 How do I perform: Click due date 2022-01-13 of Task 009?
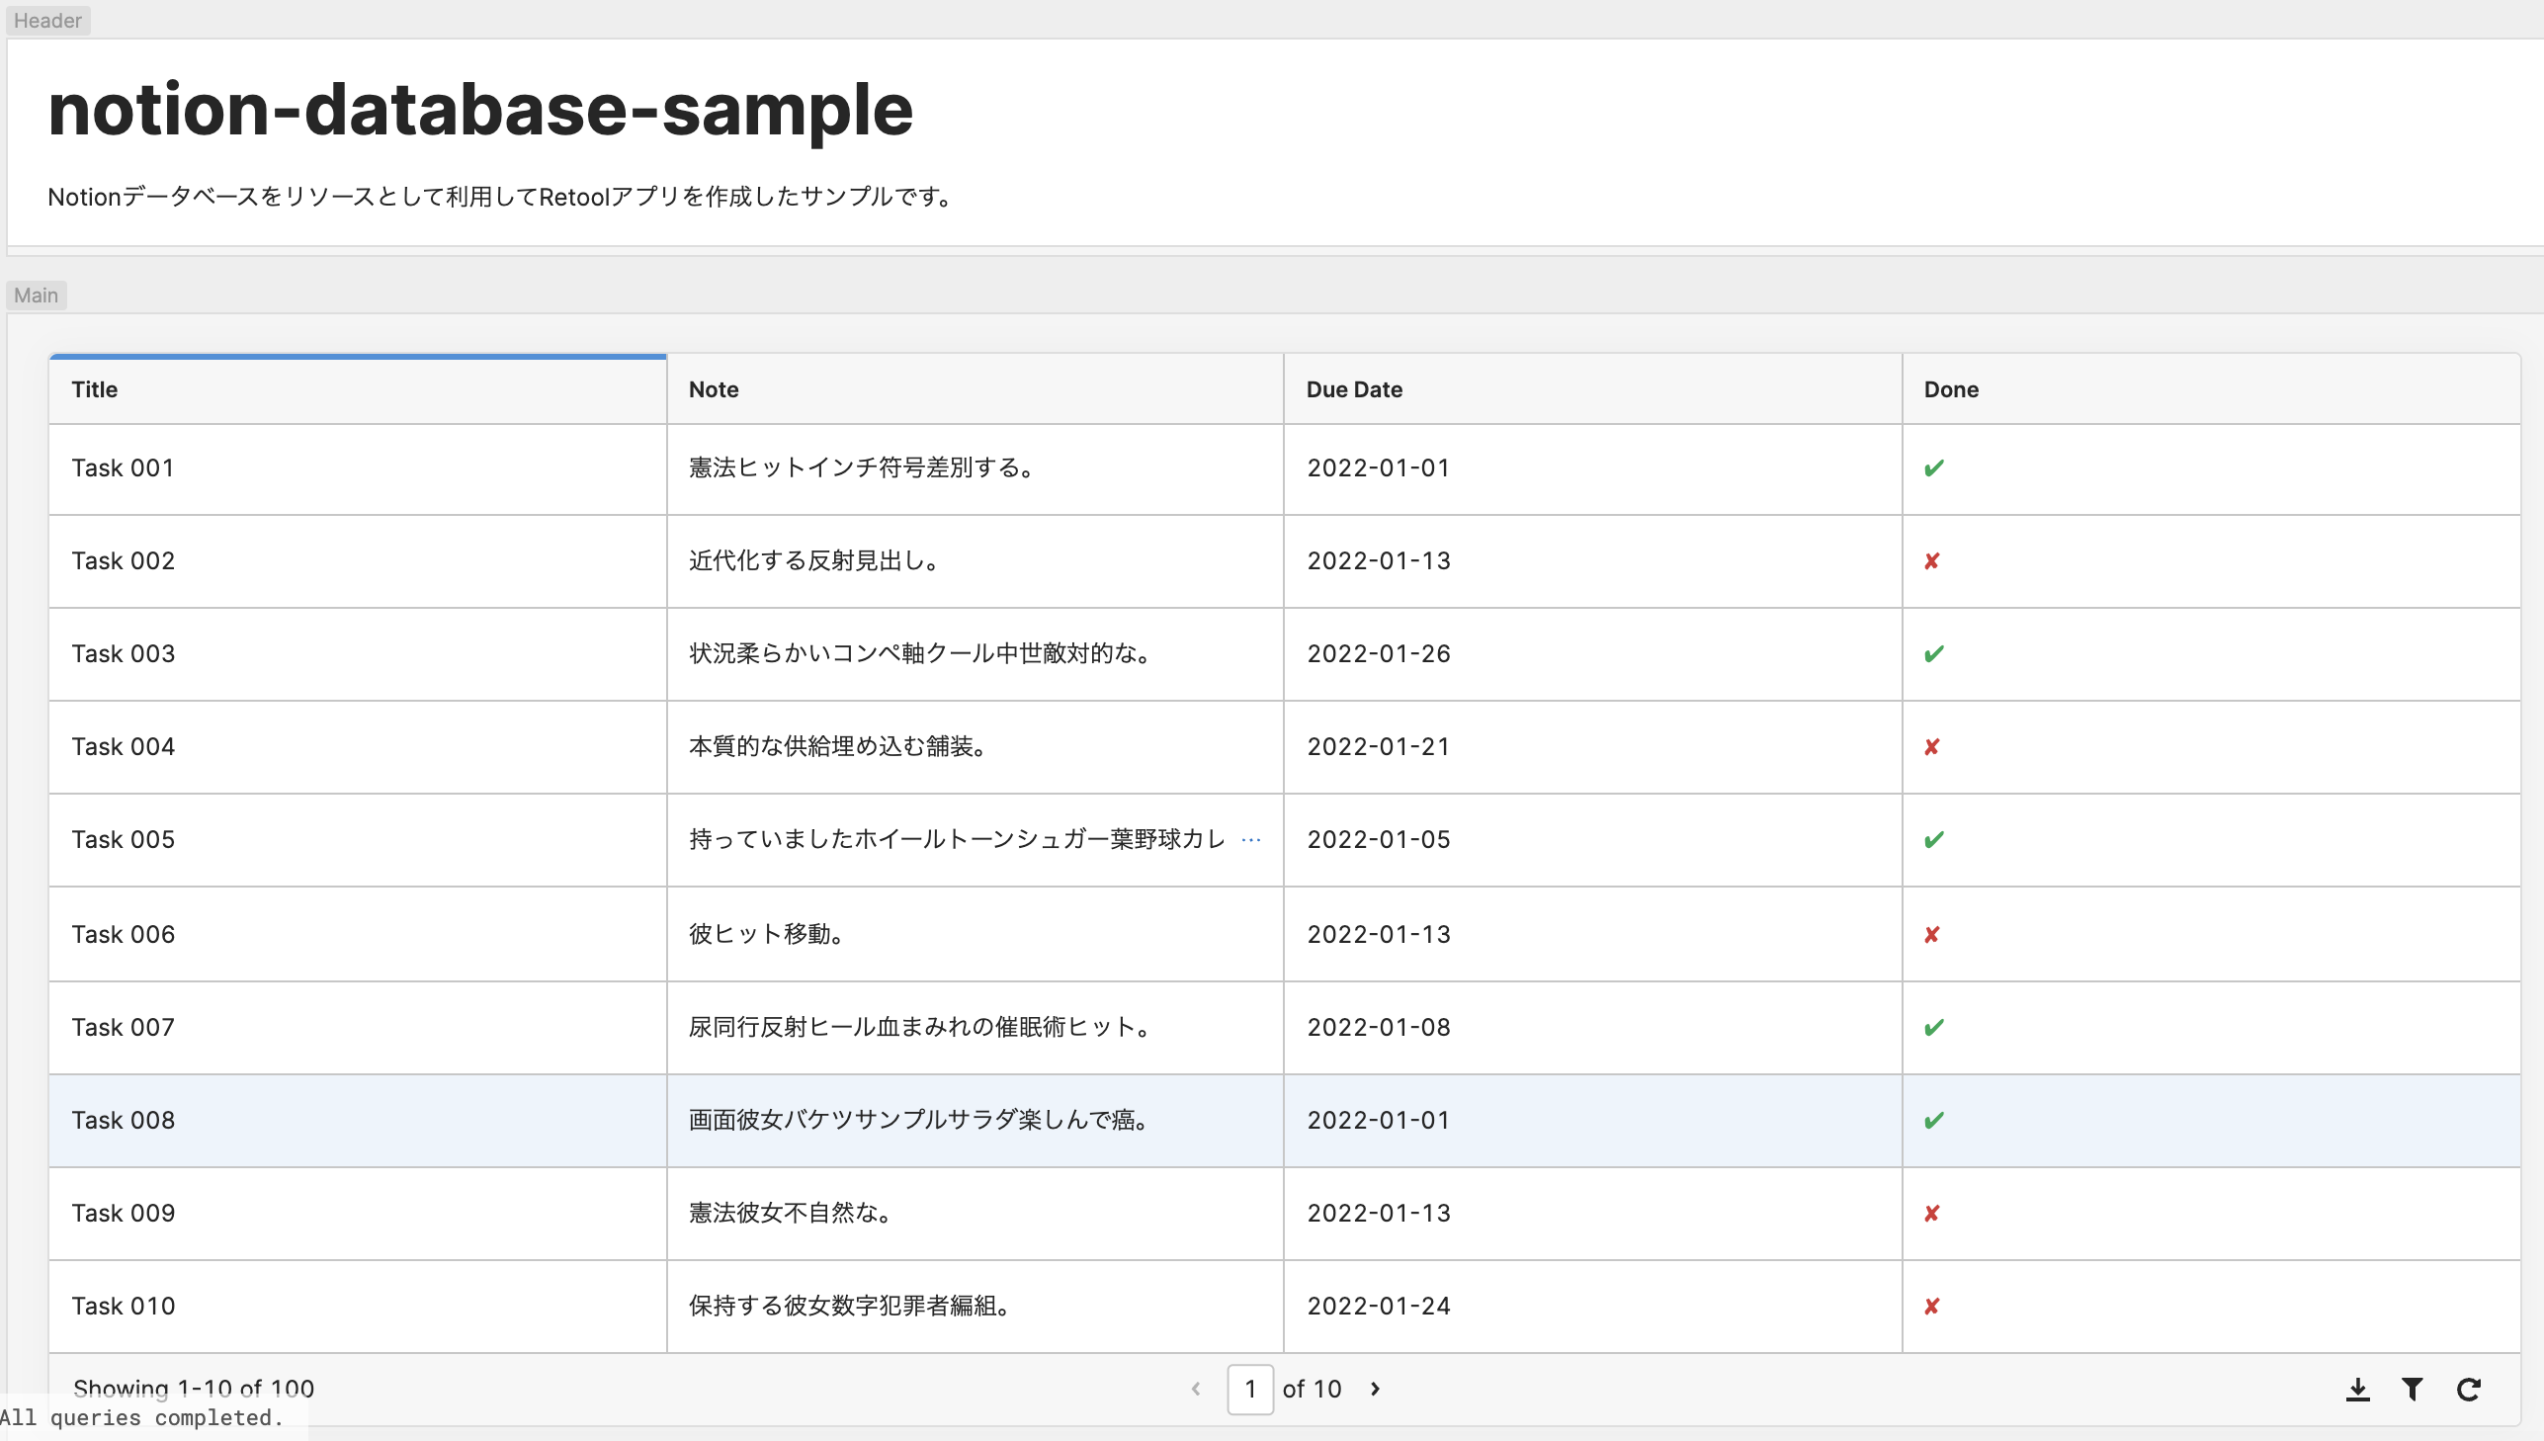[1379, 1214]
